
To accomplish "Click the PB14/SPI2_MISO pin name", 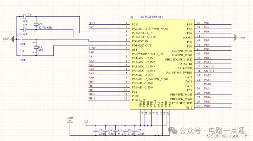I will coord(181,99).
